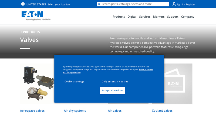This screenshot has height=122, width=216.
Task: Focus the search parts and catalogs field
Action: [x=133, y=4]
